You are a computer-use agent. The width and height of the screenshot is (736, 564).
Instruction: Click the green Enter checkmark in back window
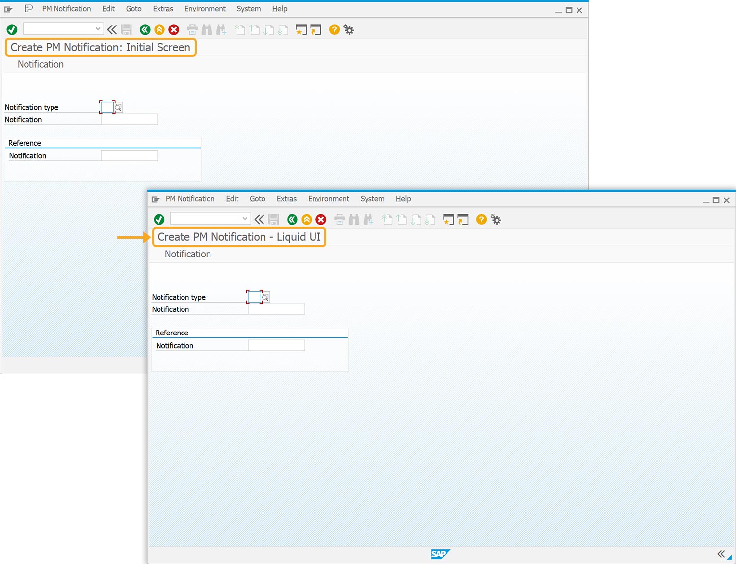click(12, 30)
